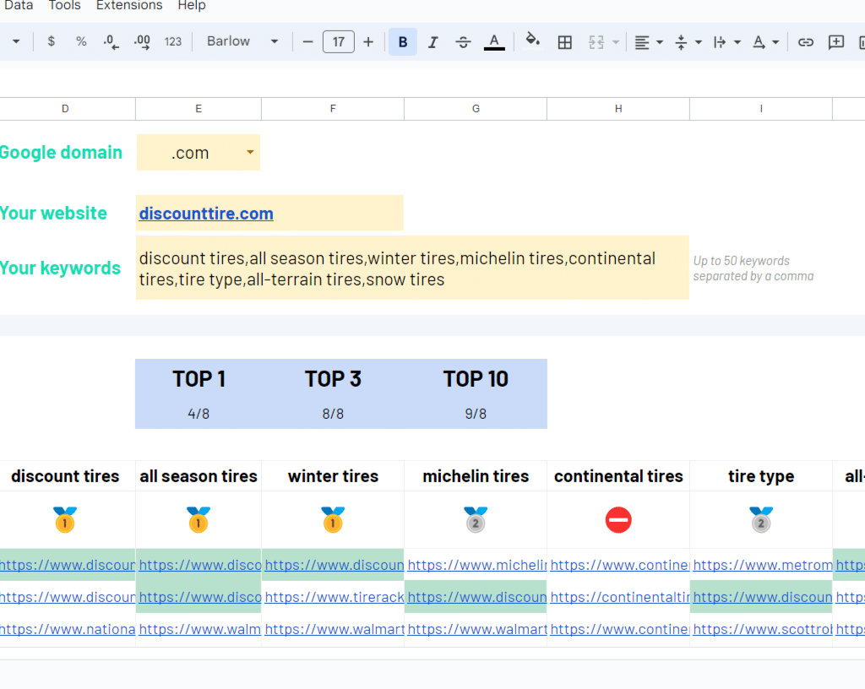The height and width of the screenshot is (689, 865).
Task: Open the horizontal align dropdown
Action: [x=649, y=42]
